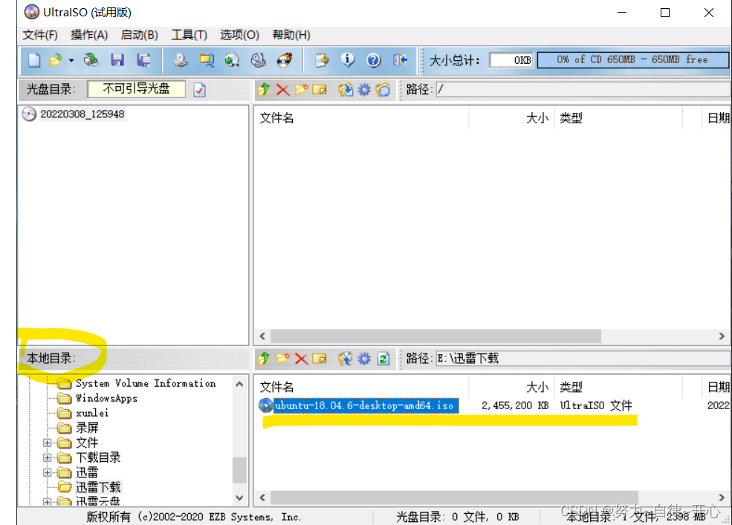Click the Mount to virtual drive icon

pyautogui.click(x=258, y=60)
